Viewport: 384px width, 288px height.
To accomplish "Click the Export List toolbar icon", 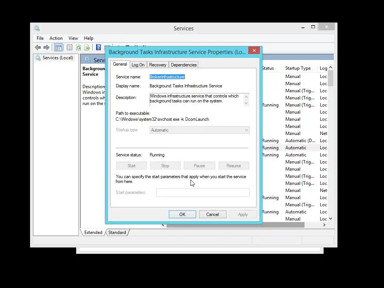I will (87, 47).
